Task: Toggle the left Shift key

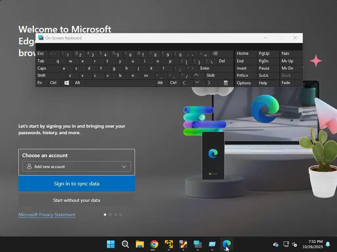Action: tap(51, 75)
